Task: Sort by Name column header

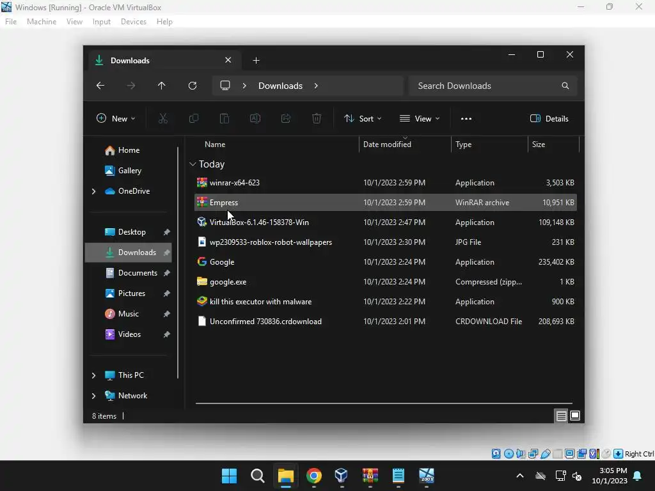Action: [x=215, y=144]
